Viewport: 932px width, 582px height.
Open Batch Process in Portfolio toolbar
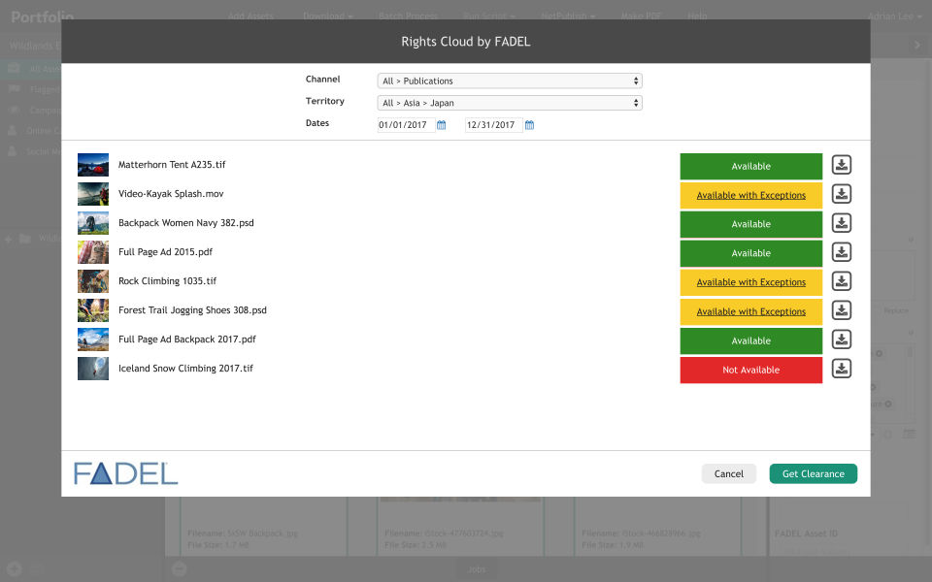[408, 16]
